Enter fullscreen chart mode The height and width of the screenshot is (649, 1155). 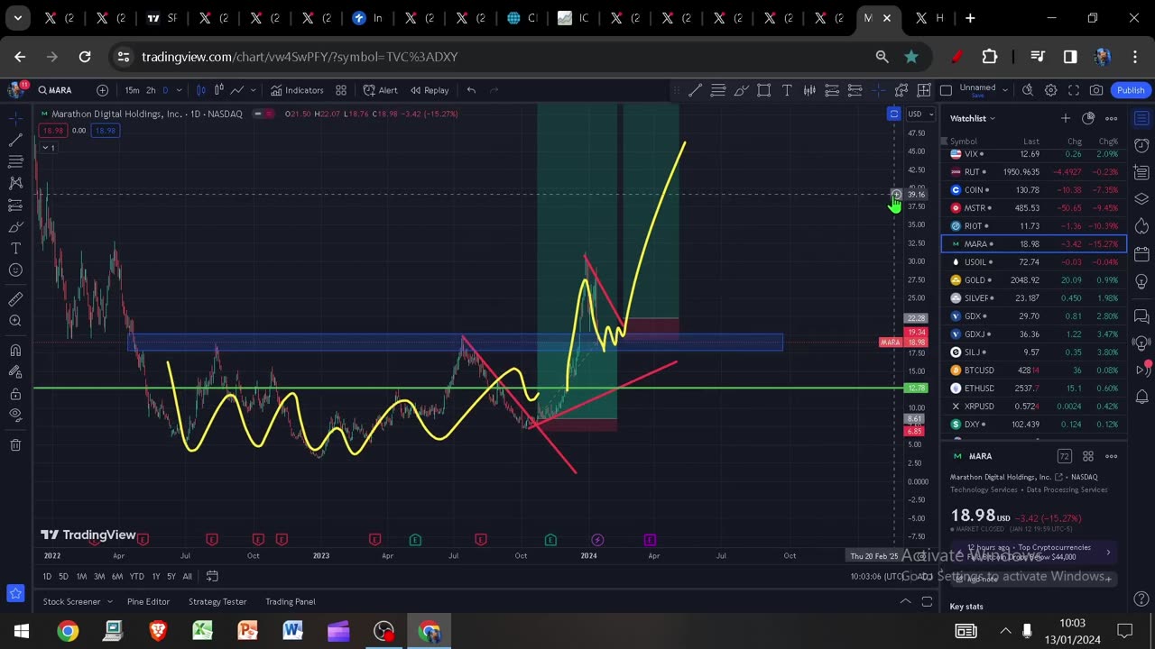[1074, 90]
